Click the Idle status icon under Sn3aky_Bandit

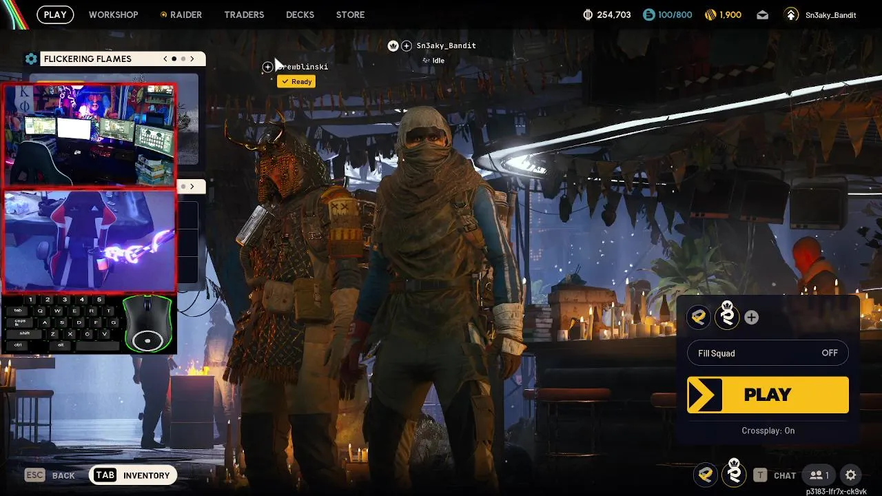pos(426,61)
